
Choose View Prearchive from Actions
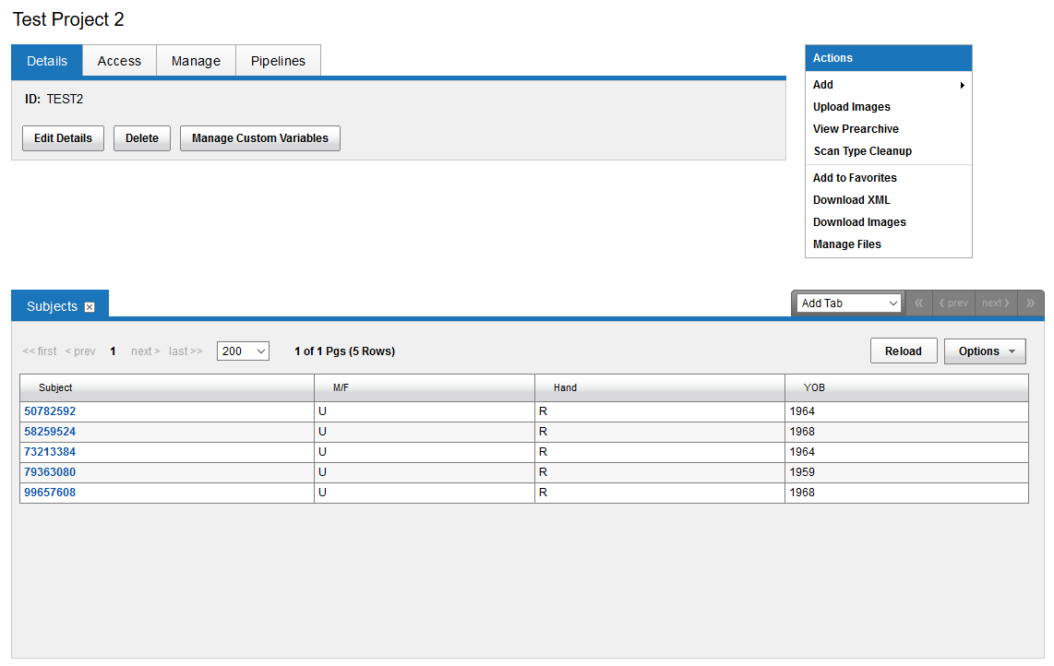pyautogui.click(x=856, y=129)
